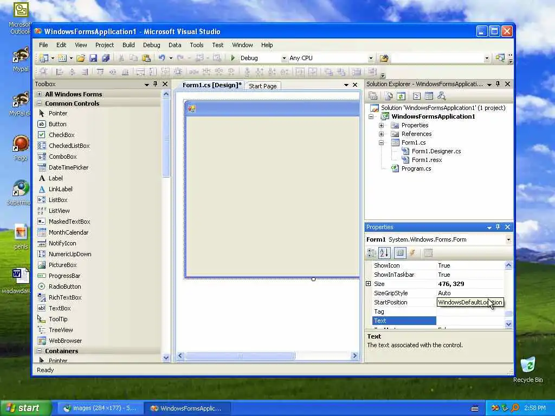Image resolution: width=555 pixels, height=416 pixels.
Task: Click View Code icon in Solution Explorer
Action: 417,96
